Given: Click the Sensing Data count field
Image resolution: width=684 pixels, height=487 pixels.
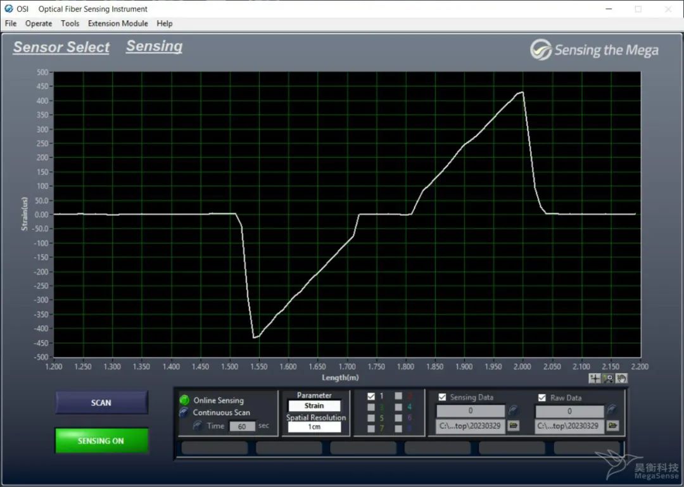Looking at the screenshot, I should (x=471, y=410).
